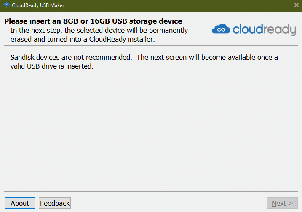Click the "In the next step" description line
302x212 pixels.
99,30
